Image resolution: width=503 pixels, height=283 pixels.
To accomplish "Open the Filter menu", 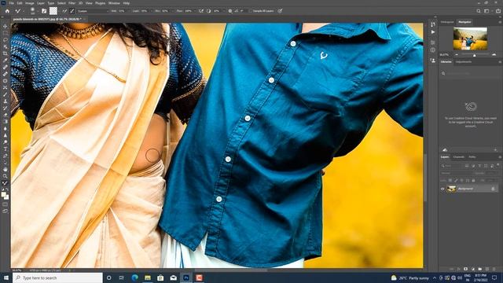I will pyautogui.click(x=72, y=3).
